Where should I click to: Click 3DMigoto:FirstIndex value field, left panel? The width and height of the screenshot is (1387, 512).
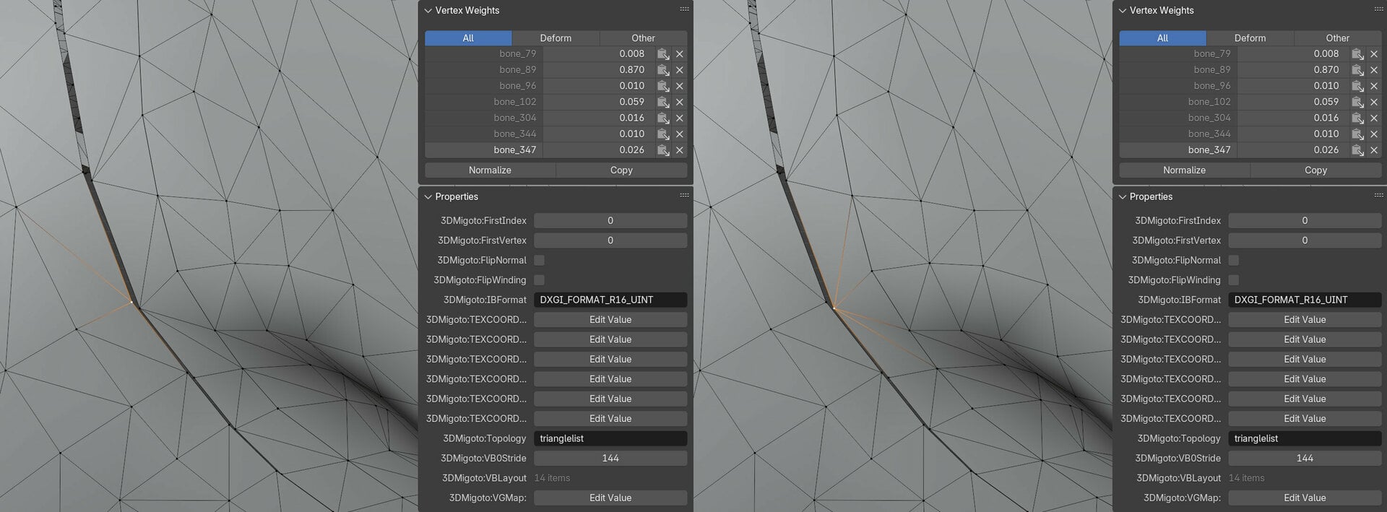[610, 220]
